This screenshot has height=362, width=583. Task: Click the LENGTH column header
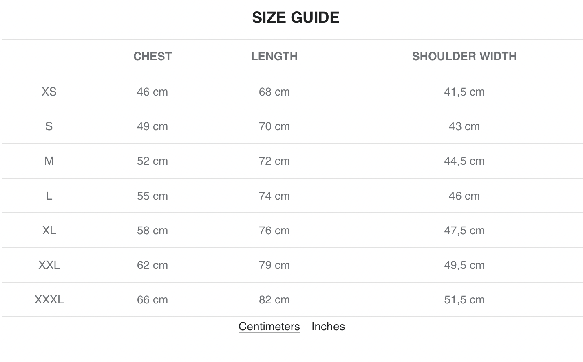tap(274, 56)
